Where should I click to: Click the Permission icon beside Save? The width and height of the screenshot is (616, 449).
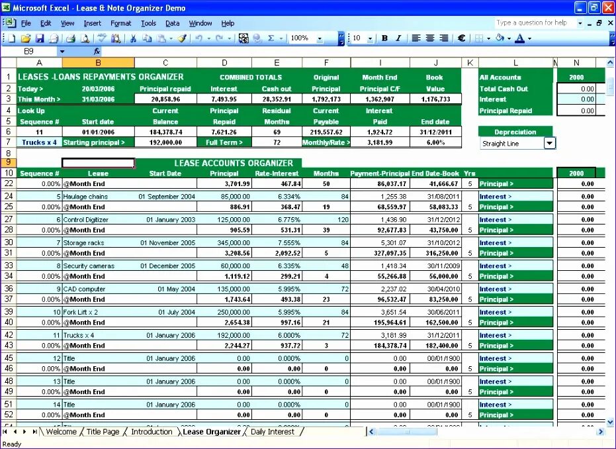54,38
